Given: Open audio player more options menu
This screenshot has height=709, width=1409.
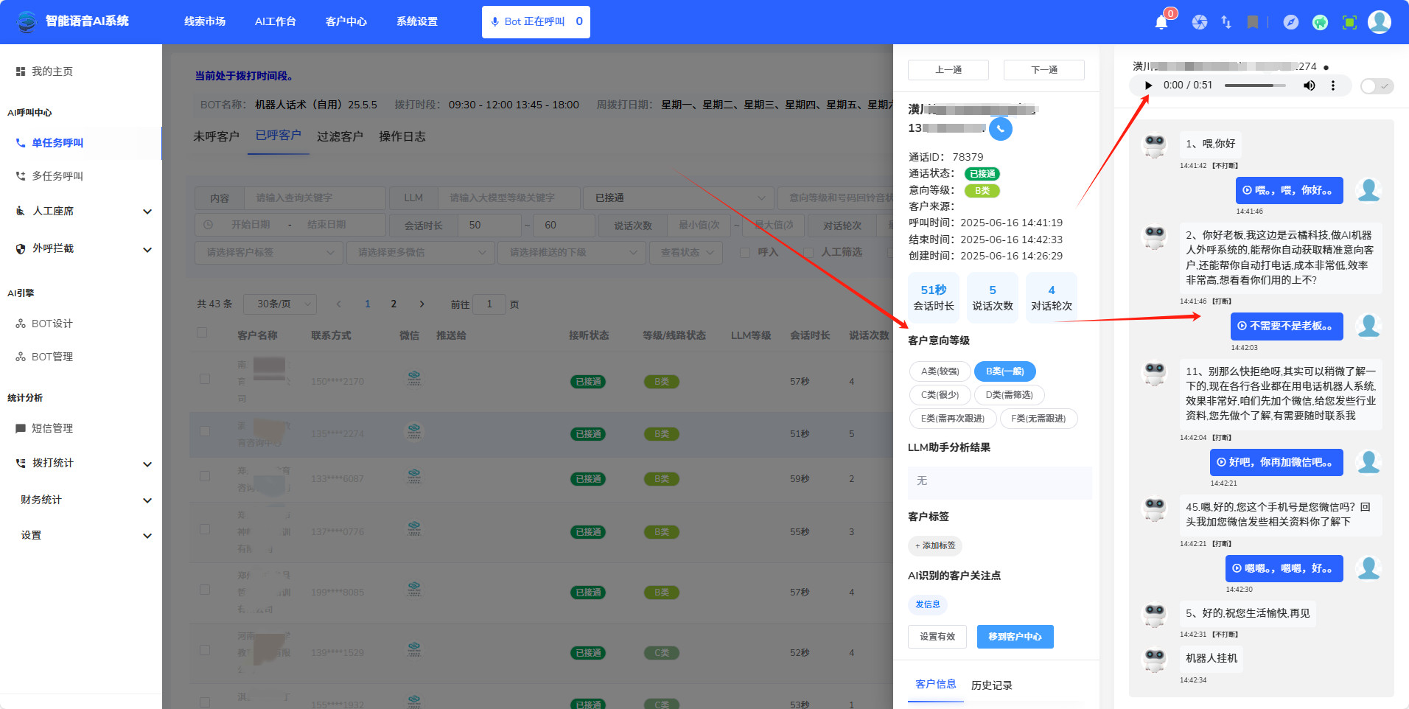Looking at the screenshot, I should 1332,85.
